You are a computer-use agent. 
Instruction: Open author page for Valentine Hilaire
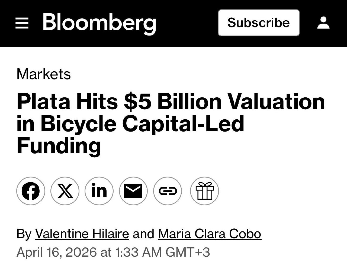pyautogui.click(x=82, y=234)
